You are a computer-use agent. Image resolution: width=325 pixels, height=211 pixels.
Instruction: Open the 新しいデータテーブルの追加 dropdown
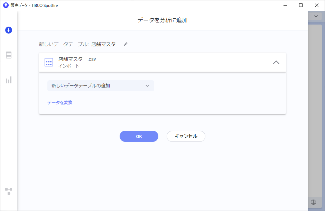click(x=101, y=85)
